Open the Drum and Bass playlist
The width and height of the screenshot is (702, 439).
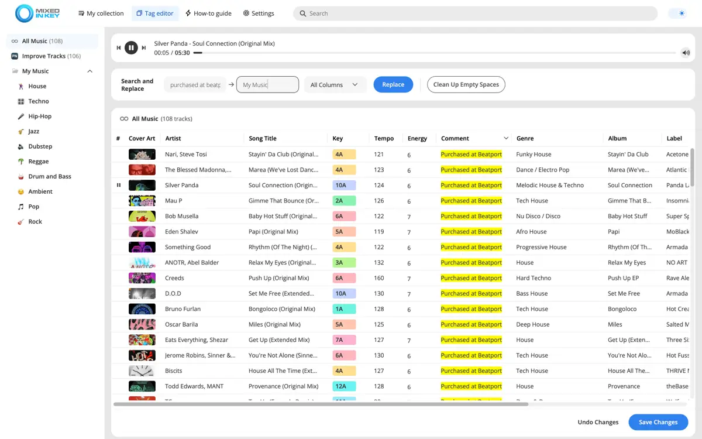(x=49, y=176)
